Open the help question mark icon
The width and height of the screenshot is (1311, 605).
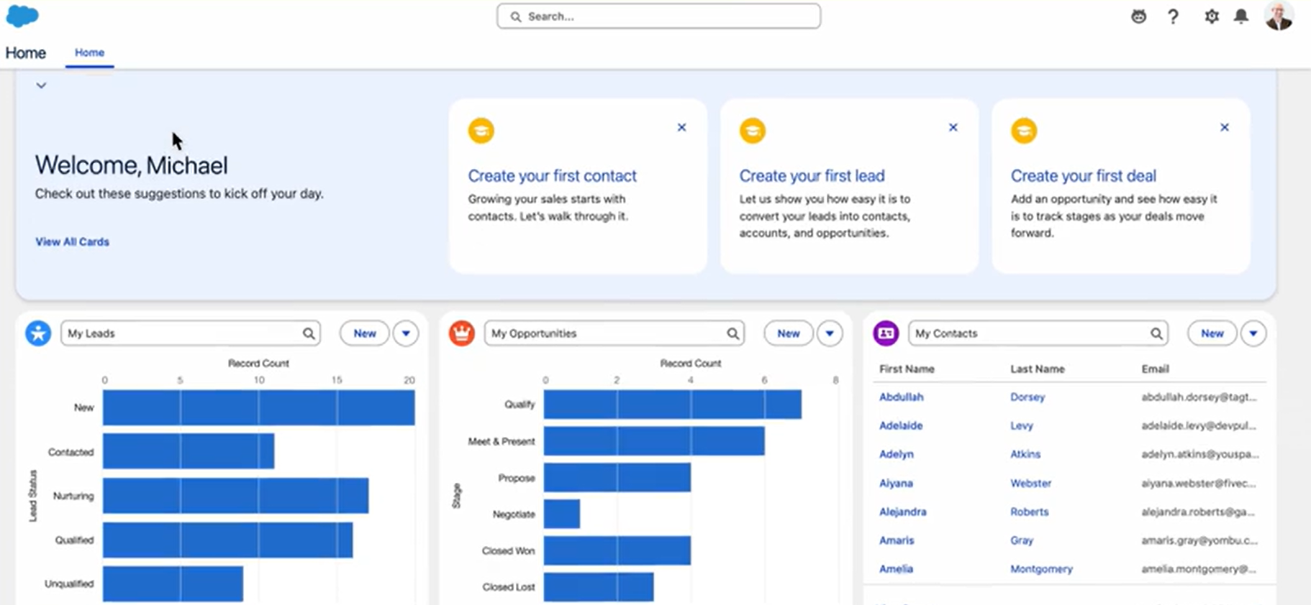click(1173, 17)
